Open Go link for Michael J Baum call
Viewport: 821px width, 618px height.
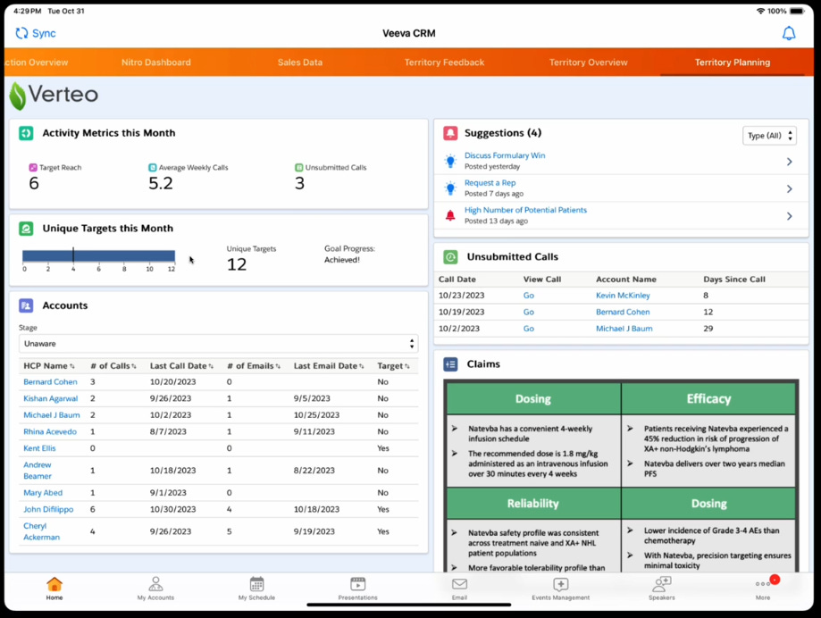(x=529, y=330)
